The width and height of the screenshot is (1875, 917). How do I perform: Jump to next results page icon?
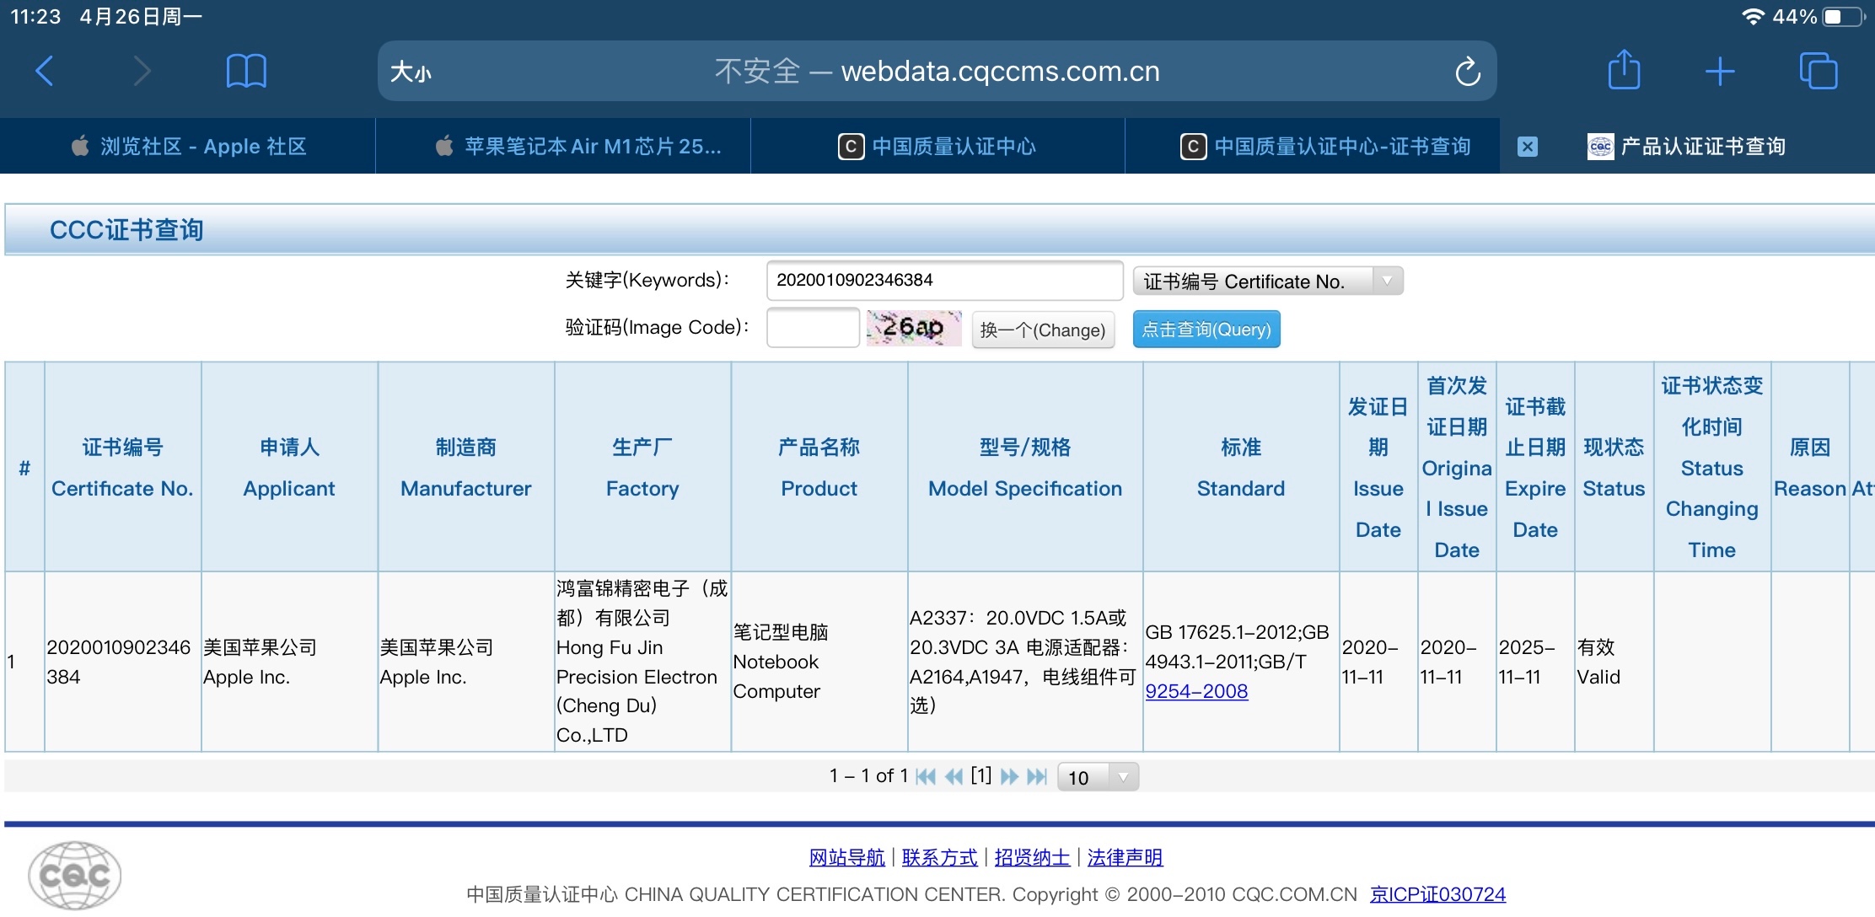tap(1009, 776)
